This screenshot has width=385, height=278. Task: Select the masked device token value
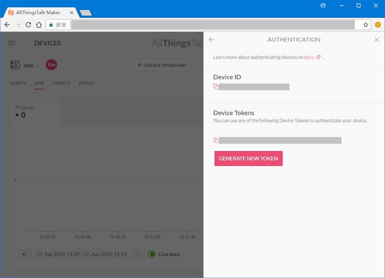[x=280, y=140]
